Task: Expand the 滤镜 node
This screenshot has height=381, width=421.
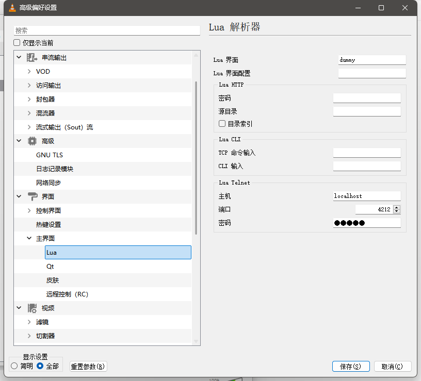Action: [29, 322]
